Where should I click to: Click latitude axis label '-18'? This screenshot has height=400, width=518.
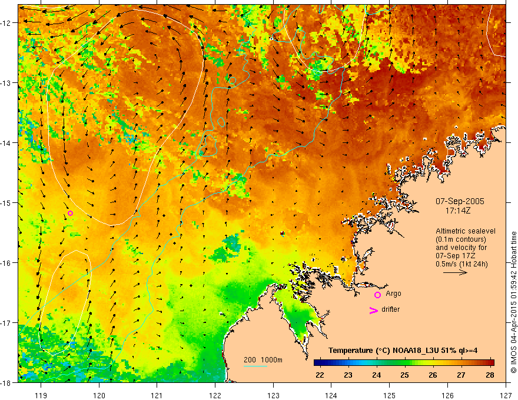point(6,383)
